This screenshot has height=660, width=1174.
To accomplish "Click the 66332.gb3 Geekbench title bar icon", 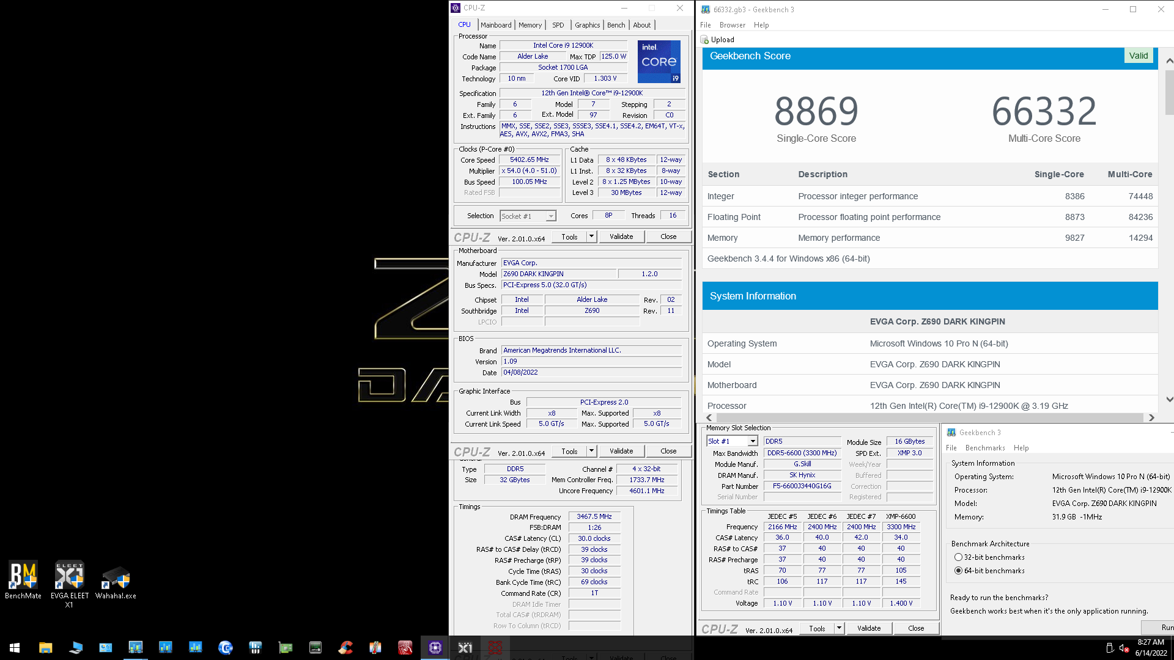I will pyautogui.click(x=706, y=9).
